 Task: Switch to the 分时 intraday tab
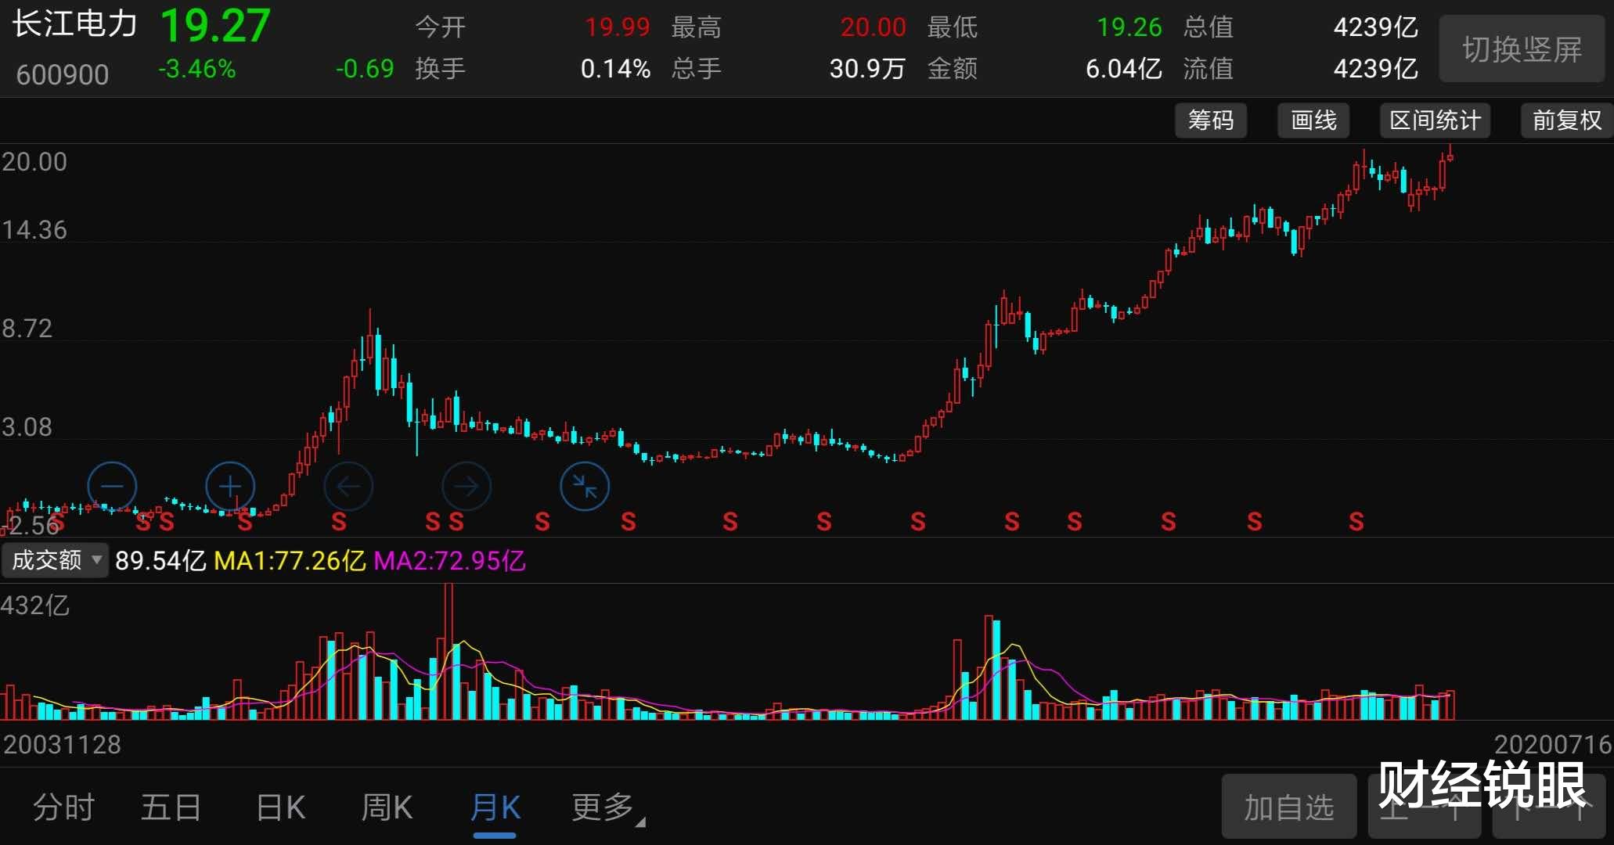coord(63,807)
